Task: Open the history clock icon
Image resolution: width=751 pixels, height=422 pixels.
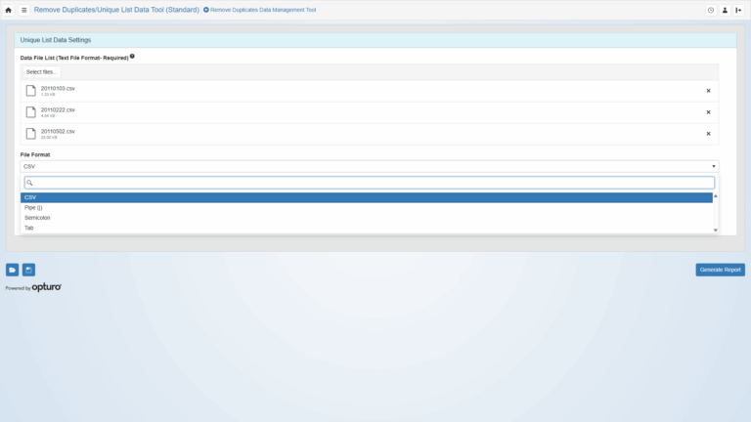Action: [x=711, y=10]
